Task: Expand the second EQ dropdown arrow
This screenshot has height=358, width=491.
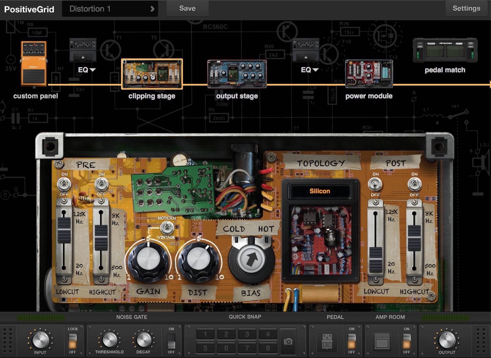Action: coord(316,70)
